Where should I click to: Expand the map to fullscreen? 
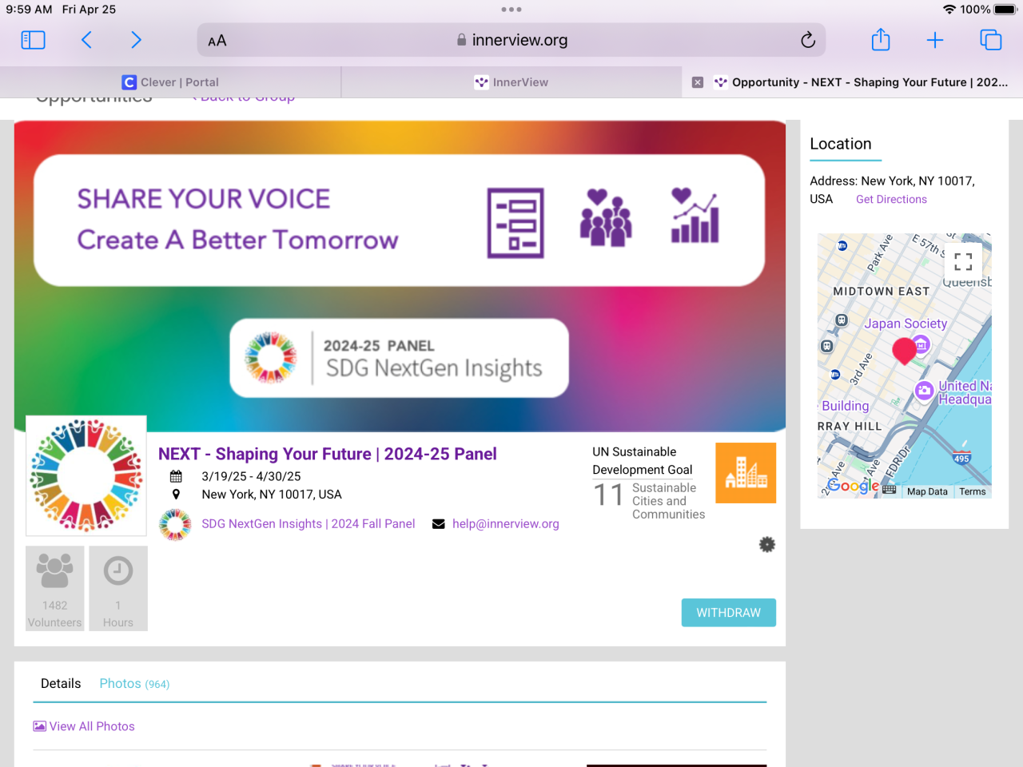(963, 261)
